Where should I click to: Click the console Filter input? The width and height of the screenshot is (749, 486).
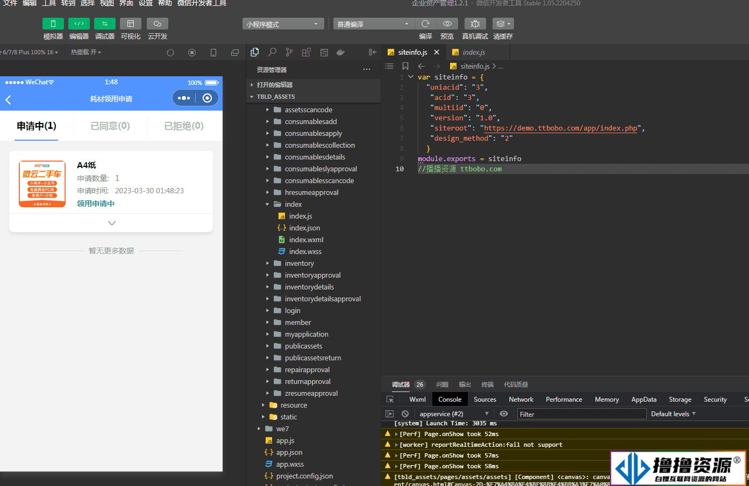(582, 414)
